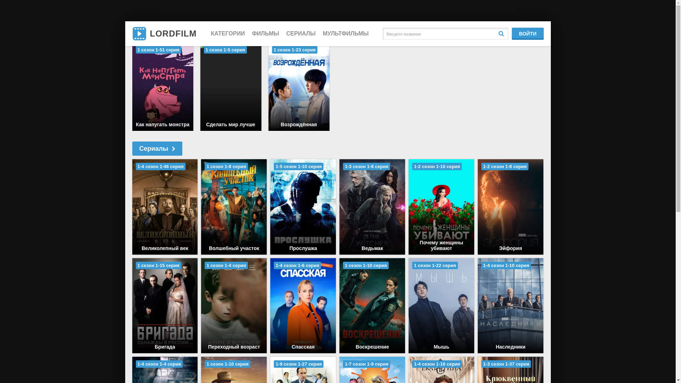Open 'Возрождённая' series poster
This screenshot has height=383, width=681.
pyautogui.click(x=299, y=88)
